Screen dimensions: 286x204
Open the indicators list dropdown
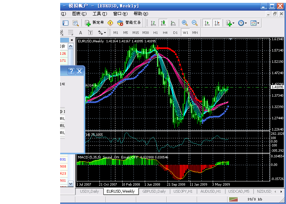click(230, 23)
